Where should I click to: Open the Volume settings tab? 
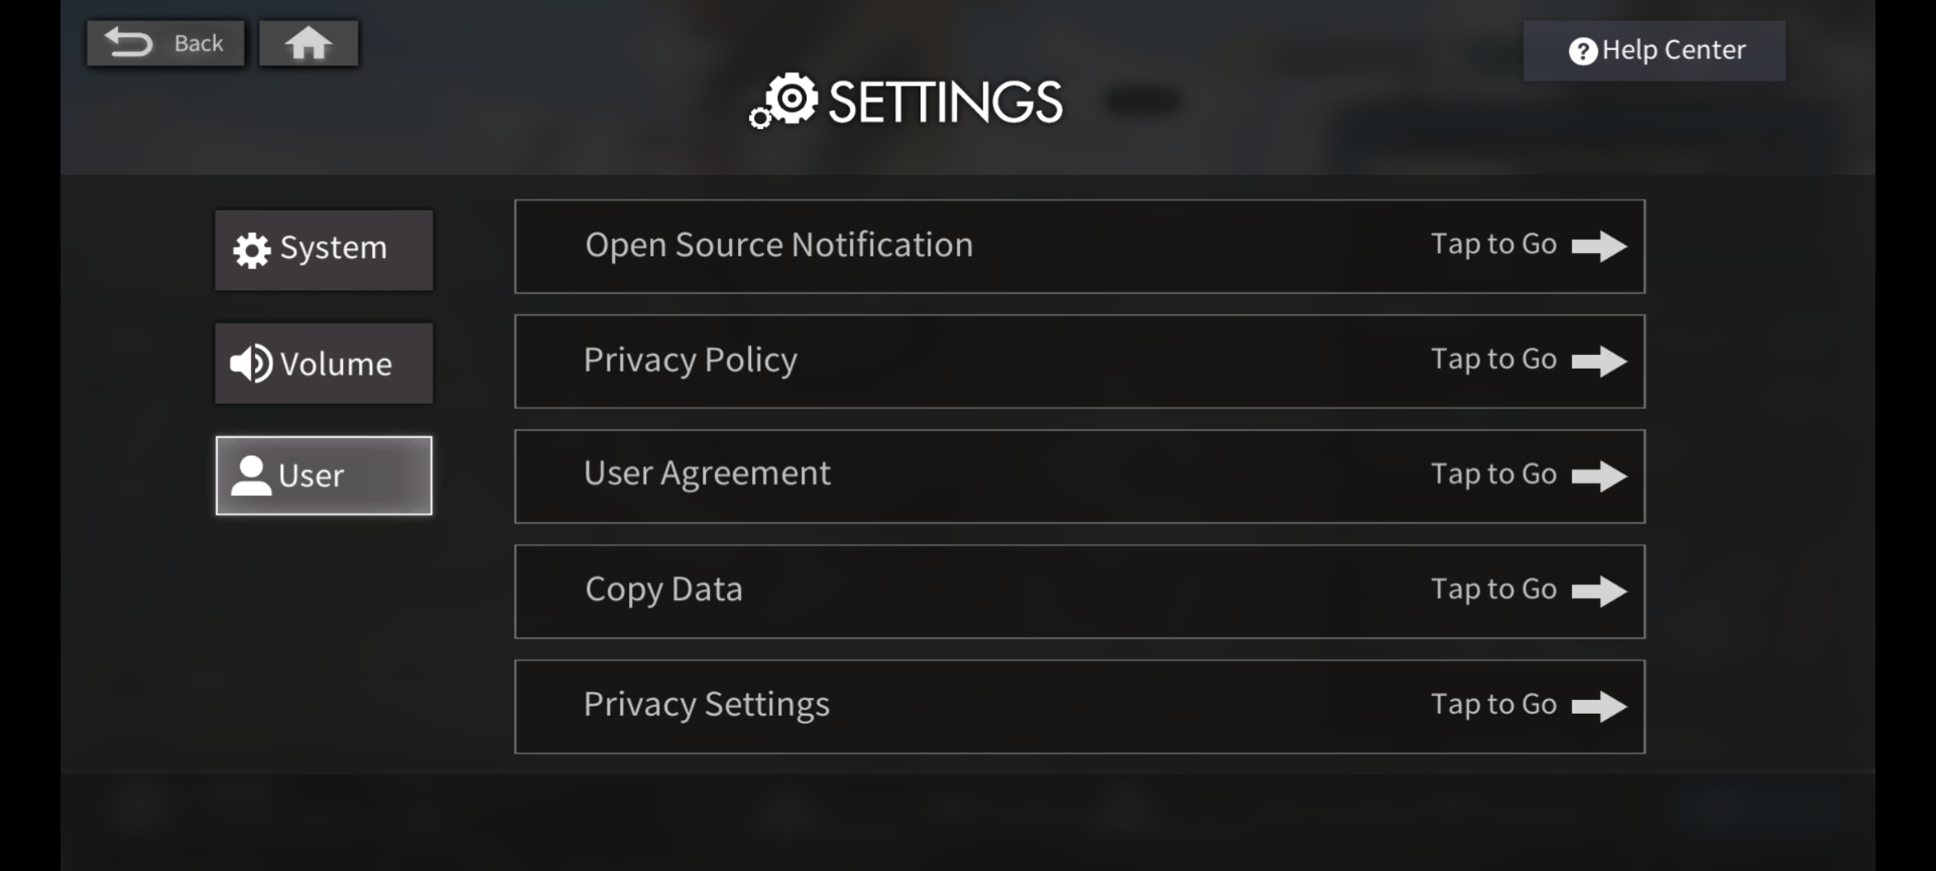324,364
